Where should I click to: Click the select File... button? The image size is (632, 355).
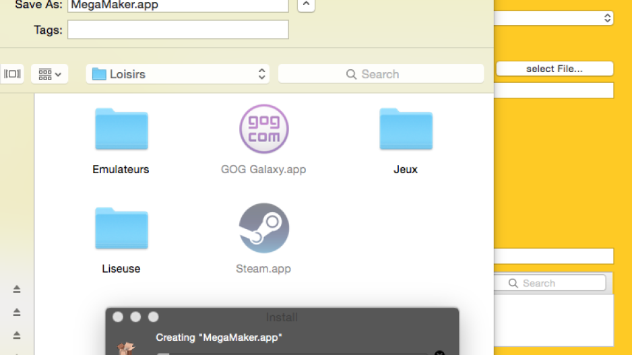[555, 69]
